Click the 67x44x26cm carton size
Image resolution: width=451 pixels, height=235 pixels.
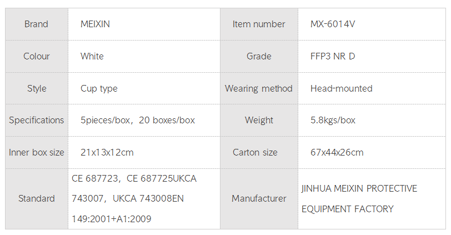(x=337, y=152)
